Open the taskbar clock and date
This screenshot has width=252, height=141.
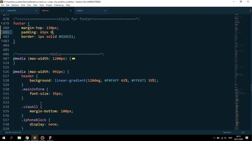coord(238,138)
